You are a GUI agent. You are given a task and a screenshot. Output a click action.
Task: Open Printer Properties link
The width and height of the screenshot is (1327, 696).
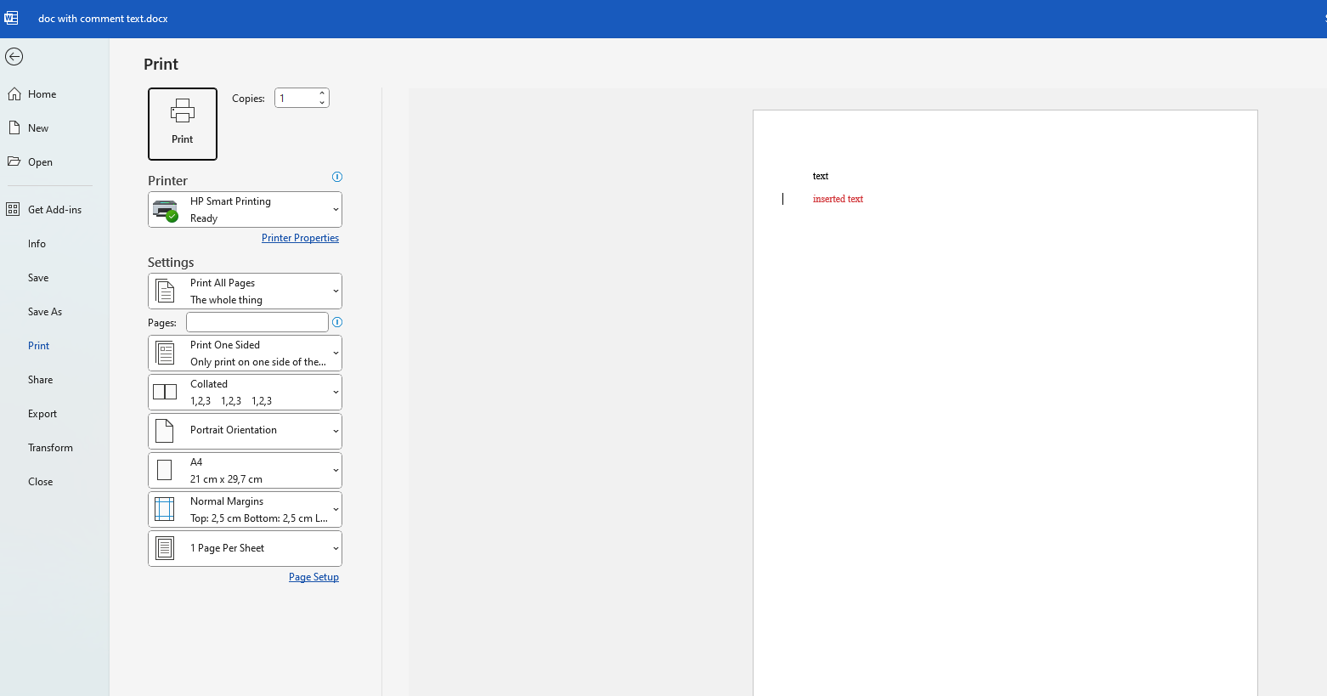(x=300, y=237)
